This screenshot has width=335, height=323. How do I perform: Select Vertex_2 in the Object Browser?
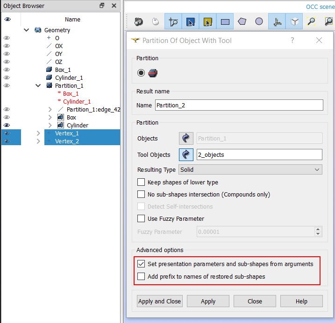(67, 141)
